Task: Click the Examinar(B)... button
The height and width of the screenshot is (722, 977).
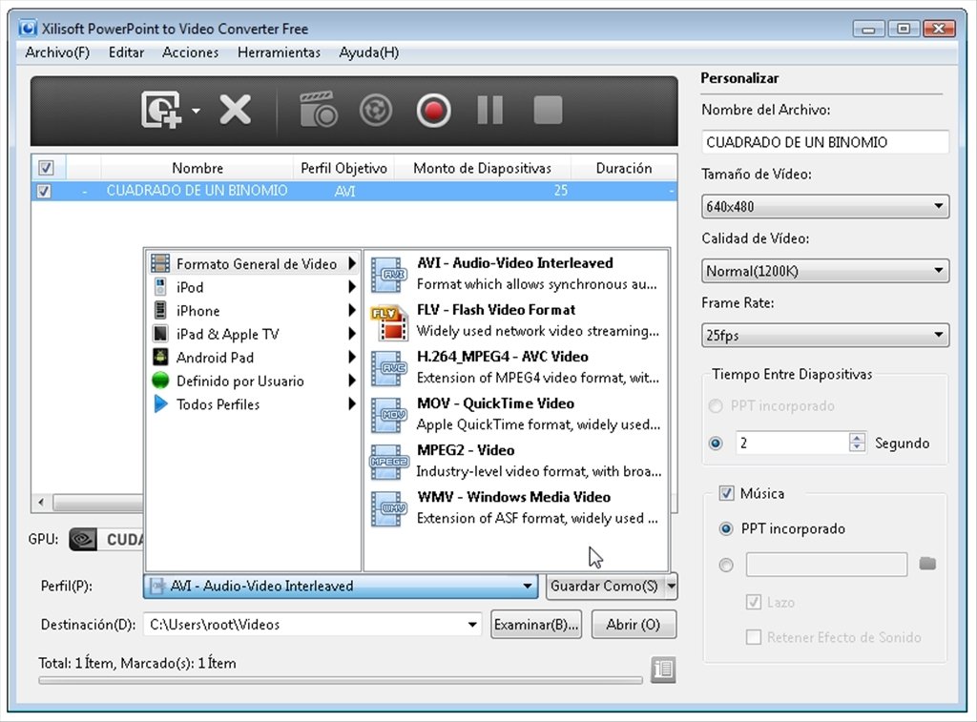Action: pyautogui.click(x=536, y=624)
